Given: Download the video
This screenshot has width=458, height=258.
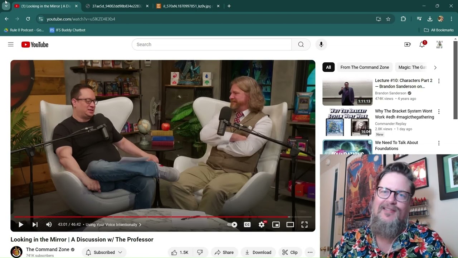Looking at the screenshot, I should 258,252.
